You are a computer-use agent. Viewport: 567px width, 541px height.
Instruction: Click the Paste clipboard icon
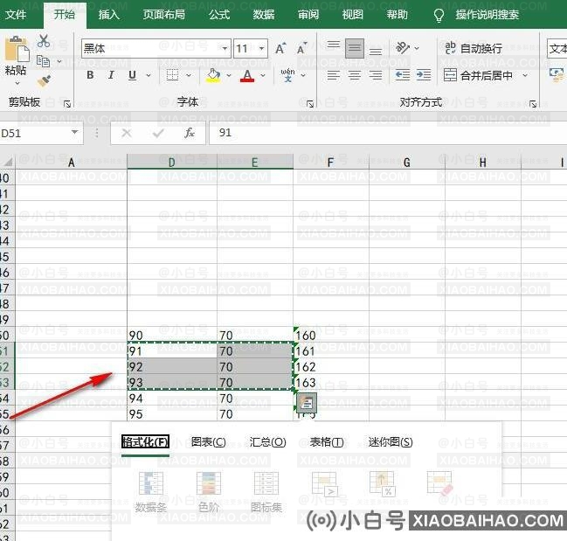17,49
